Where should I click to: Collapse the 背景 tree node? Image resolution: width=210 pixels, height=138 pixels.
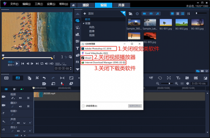pos(83,23)
